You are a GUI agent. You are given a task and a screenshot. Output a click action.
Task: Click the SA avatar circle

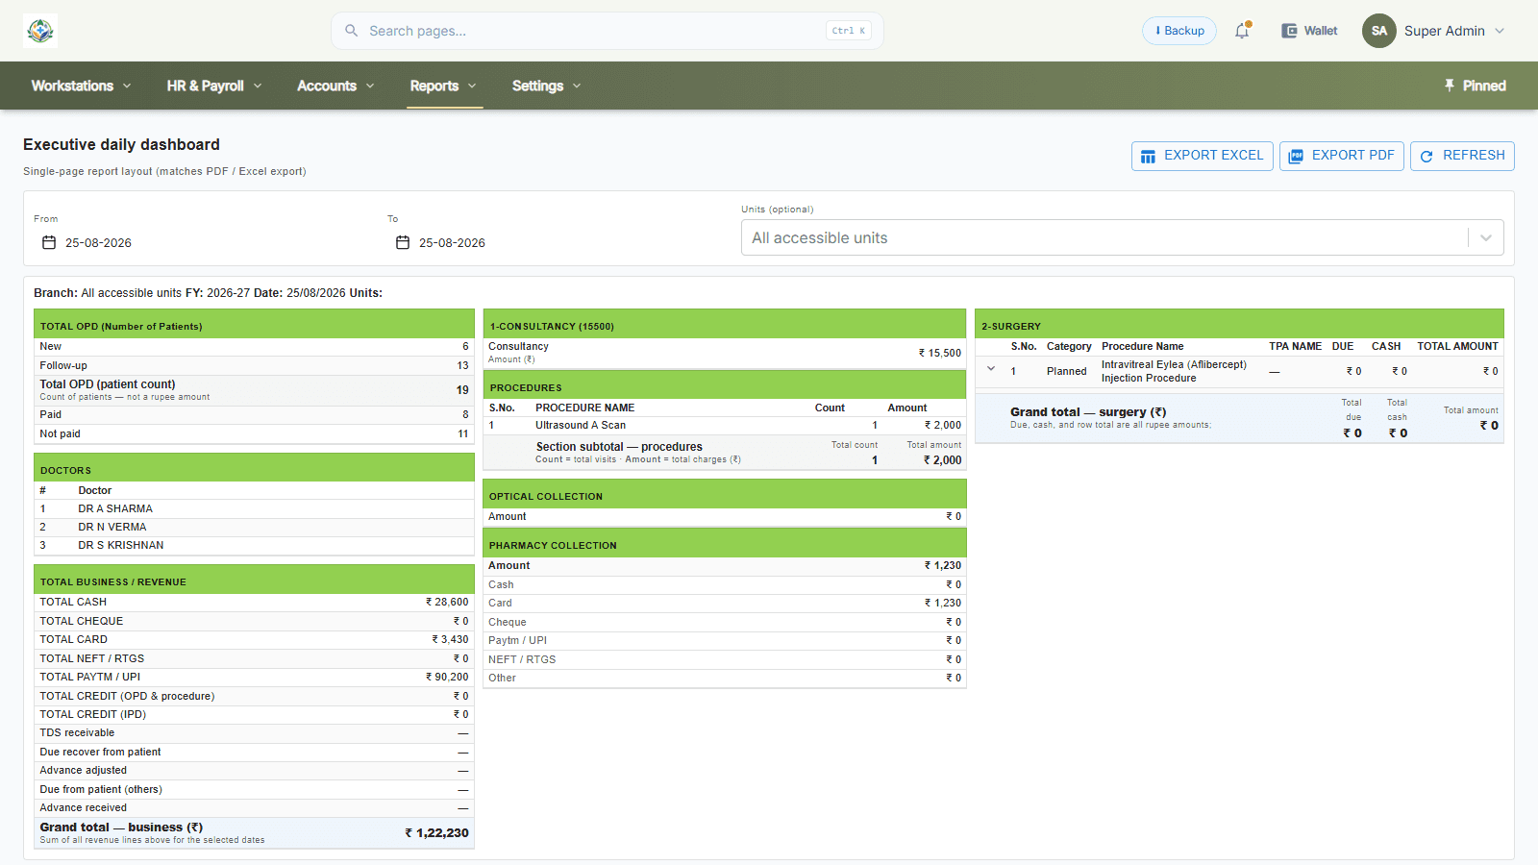(x=1379, y=31)
